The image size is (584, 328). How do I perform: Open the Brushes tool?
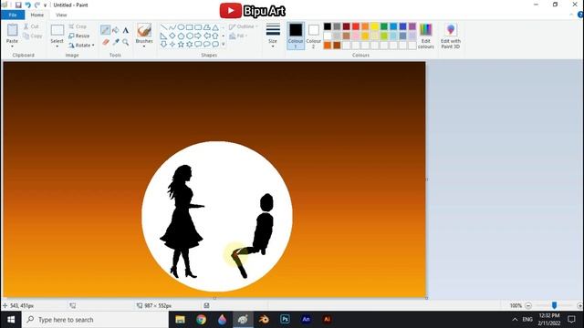(x=144, y=30)
